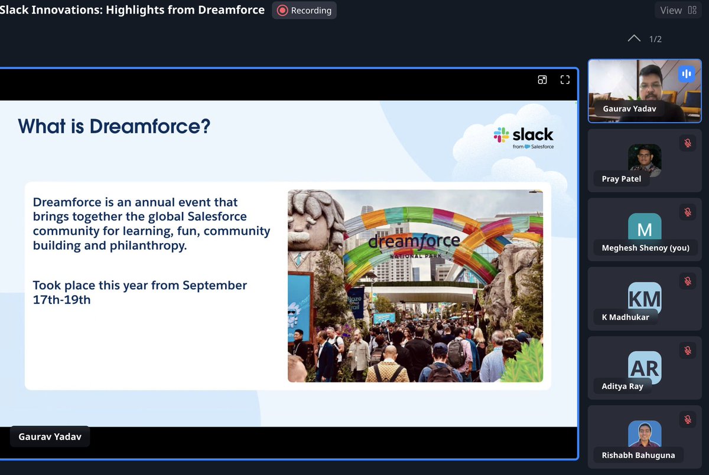Select the KM avatar tile
The width and height of the screenshot is (709, 475).
[x=645, y=299]
